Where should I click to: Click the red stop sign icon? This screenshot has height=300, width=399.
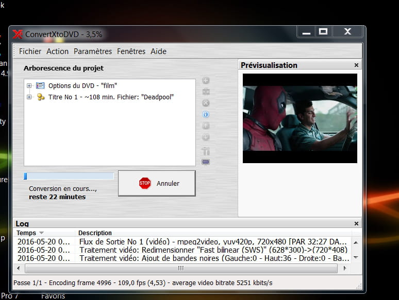click(x=145, y=183)
